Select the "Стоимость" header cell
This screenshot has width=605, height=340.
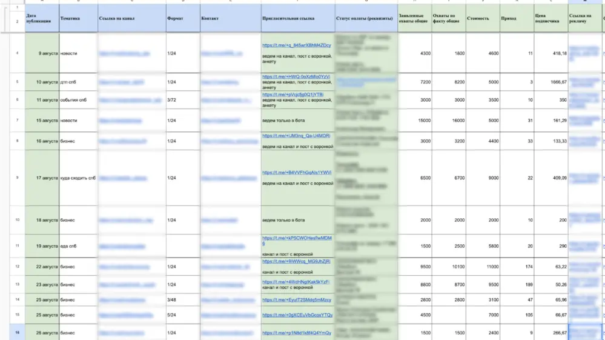click(x=483, y=18)
